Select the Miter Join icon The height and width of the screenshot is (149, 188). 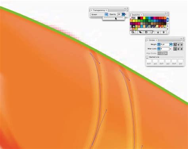tap(175, 49)
